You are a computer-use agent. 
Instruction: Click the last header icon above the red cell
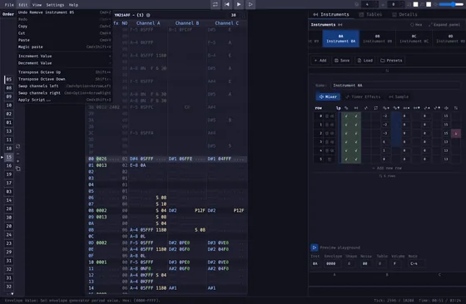(456, 108)
